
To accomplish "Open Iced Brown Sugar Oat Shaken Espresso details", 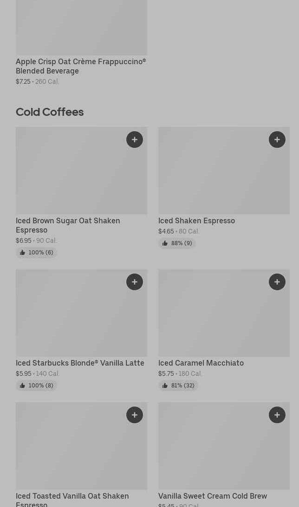I will pyautogui.click(x=68, y=225).
